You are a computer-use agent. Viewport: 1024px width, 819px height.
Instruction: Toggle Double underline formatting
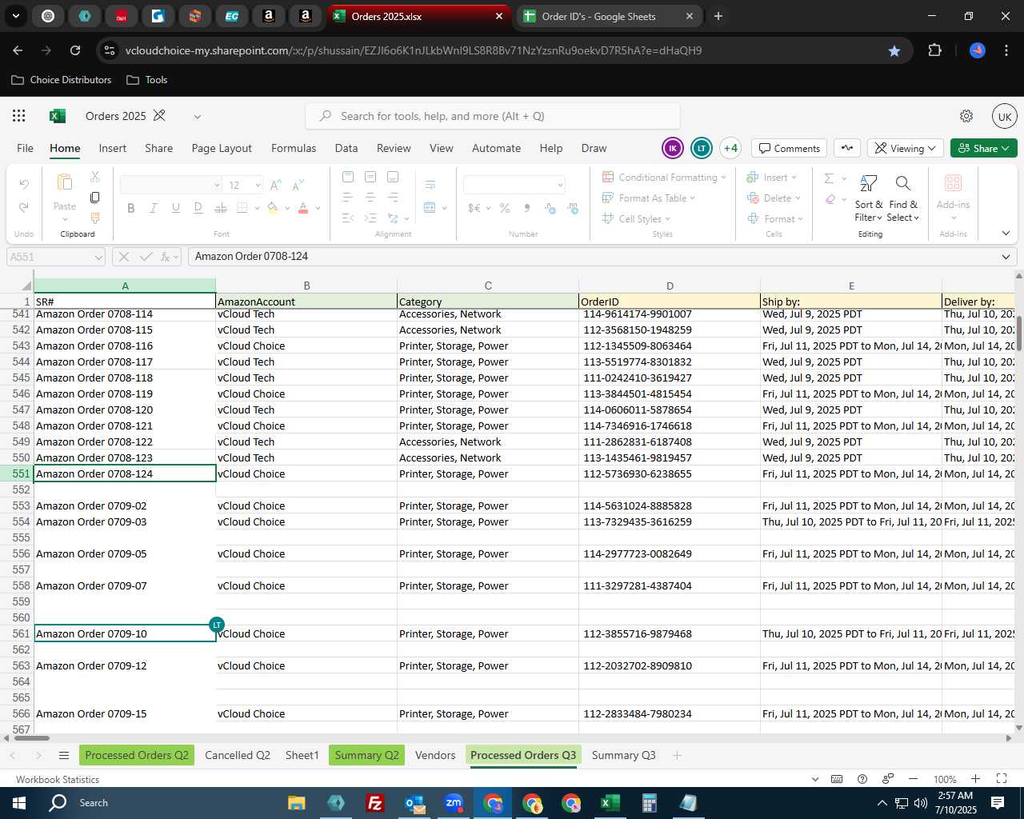198,208
